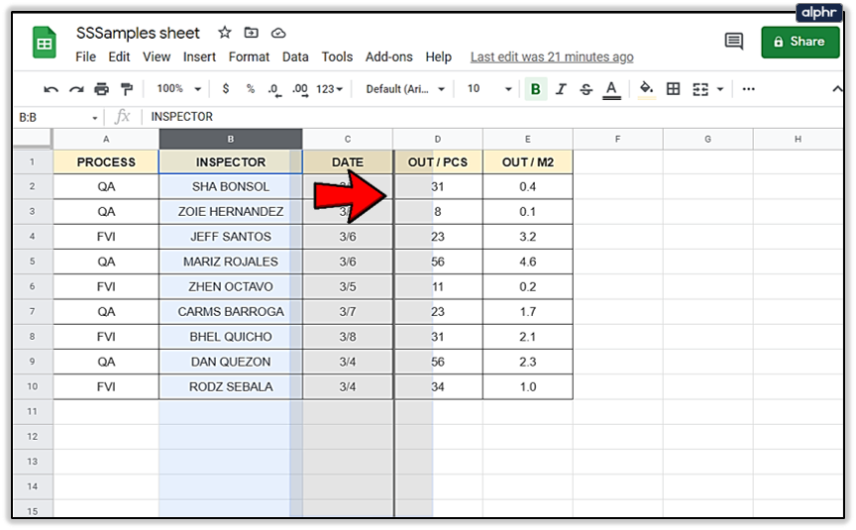Expand the Default (Arial) font dropdown
The image size is (856, 530).
pos(406,89)
